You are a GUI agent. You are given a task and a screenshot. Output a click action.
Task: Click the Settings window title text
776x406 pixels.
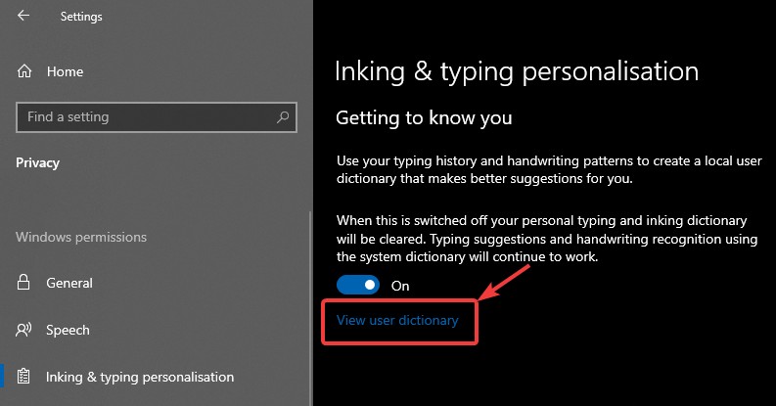[x=81, y=17]
